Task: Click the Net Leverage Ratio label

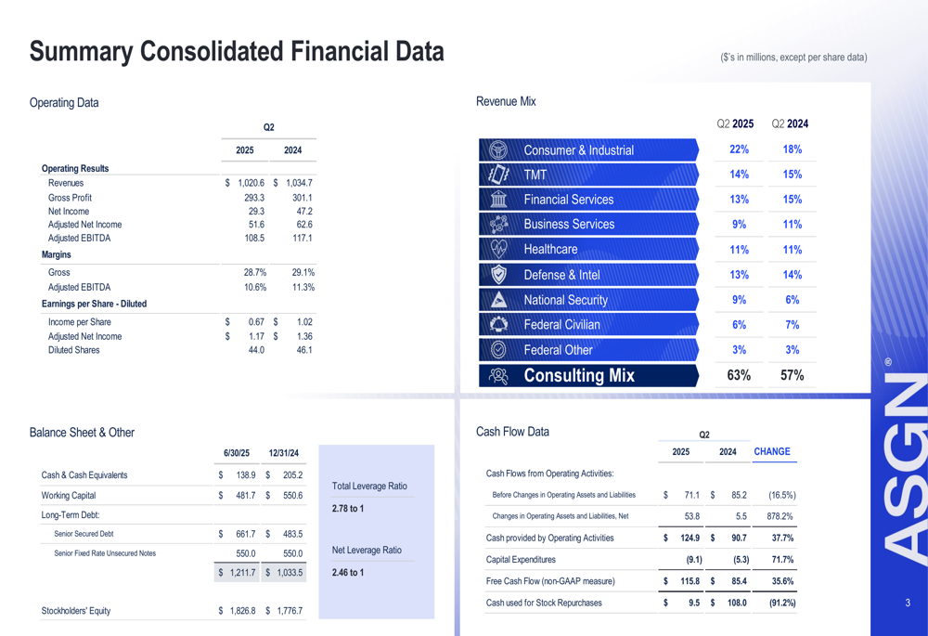Action: point(367,550)
